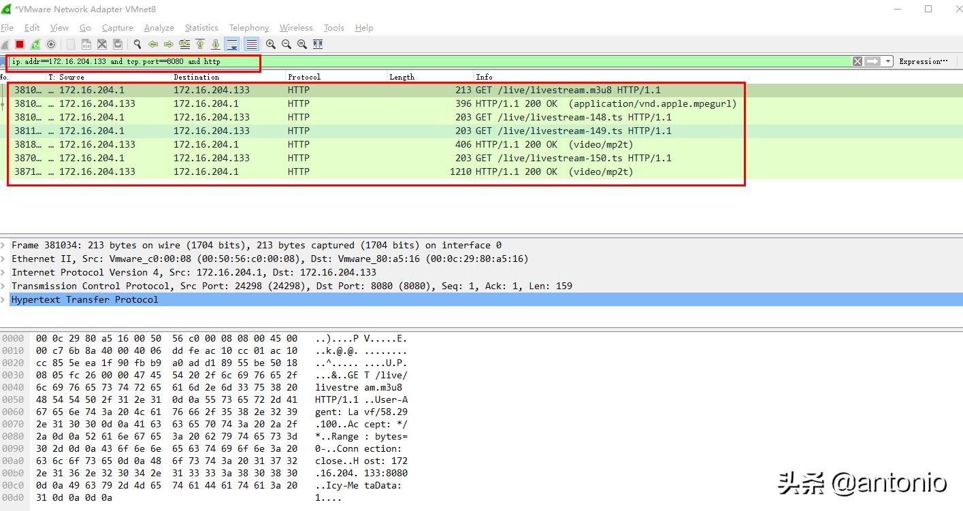963x511 pixels.
Task: Click the Expression… button
Action: [x=924, y=61]
